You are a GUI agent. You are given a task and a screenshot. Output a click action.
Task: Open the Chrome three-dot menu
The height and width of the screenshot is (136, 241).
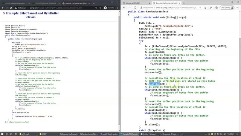pos(118,8)
